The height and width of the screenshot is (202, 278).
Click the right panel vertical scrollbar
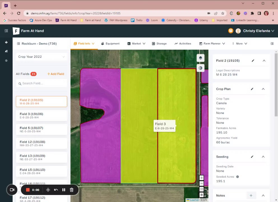[276, 85]
